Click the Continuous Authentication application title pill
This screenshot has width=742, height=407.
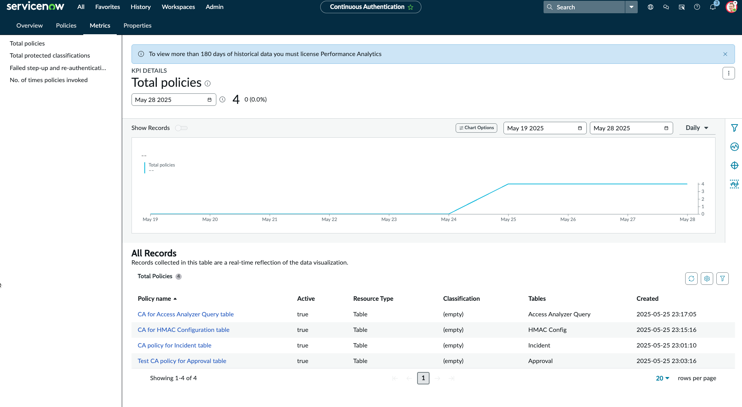[370, 7]
